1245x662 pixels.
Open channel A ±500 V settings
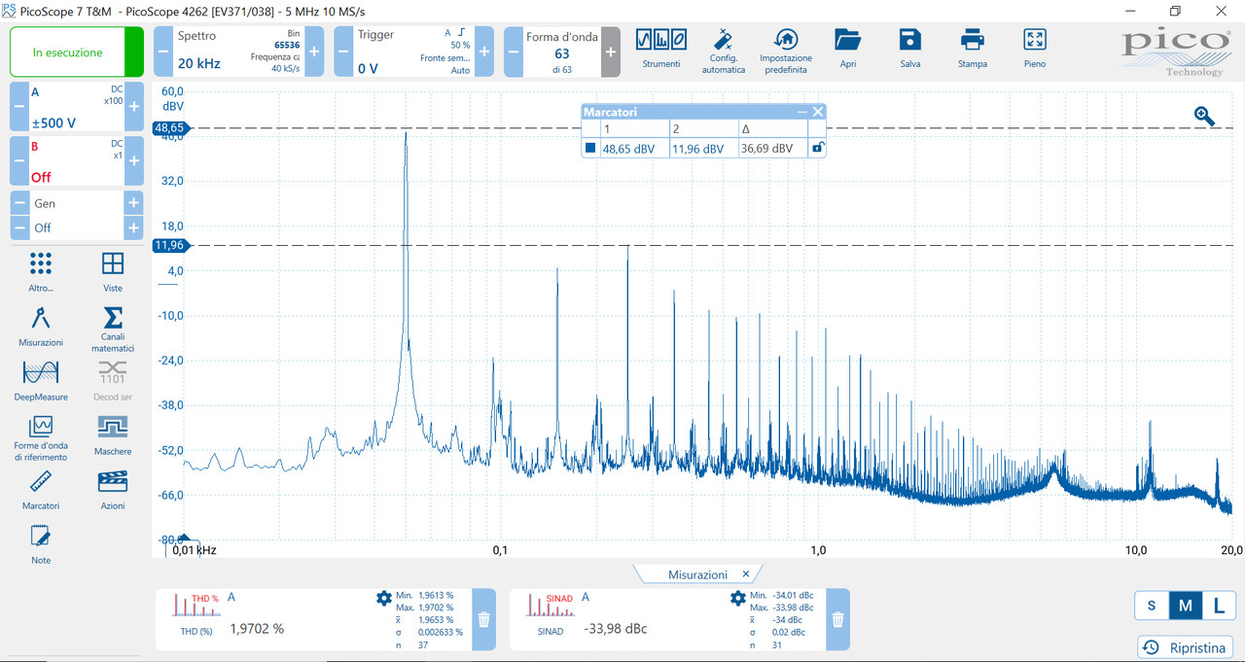pos(77,107)
